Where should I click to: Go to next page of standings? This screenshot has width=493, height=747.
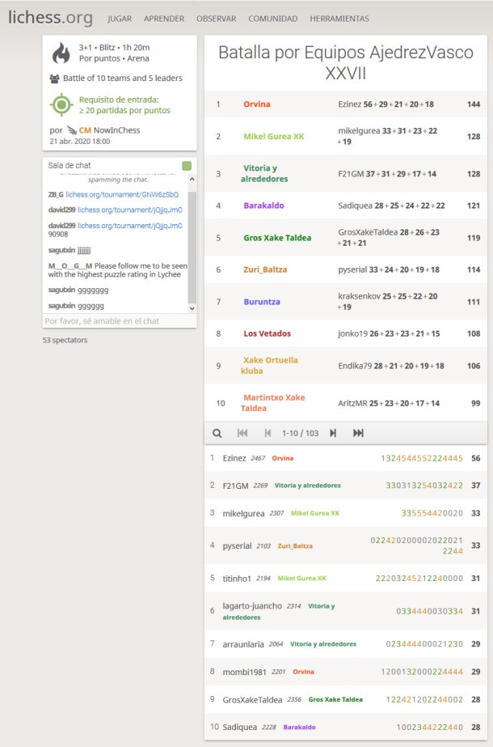click(332, 433)
